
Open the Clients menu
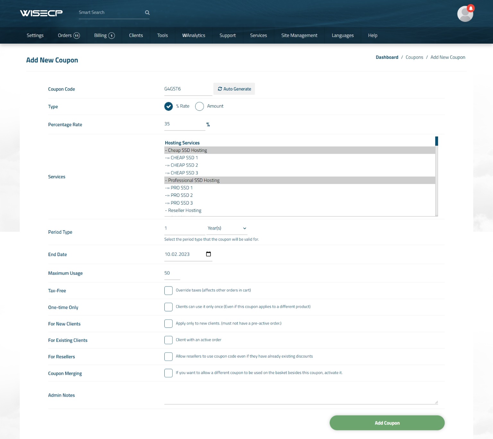pos(136,35)
